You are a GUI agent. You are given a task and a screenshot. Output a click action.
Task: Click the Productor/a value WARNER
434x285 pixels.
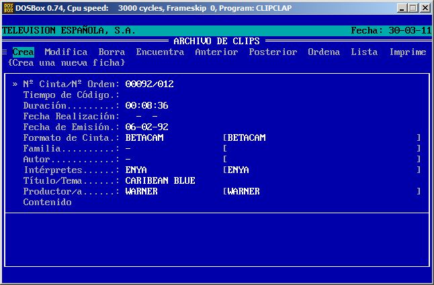point(142,191)
